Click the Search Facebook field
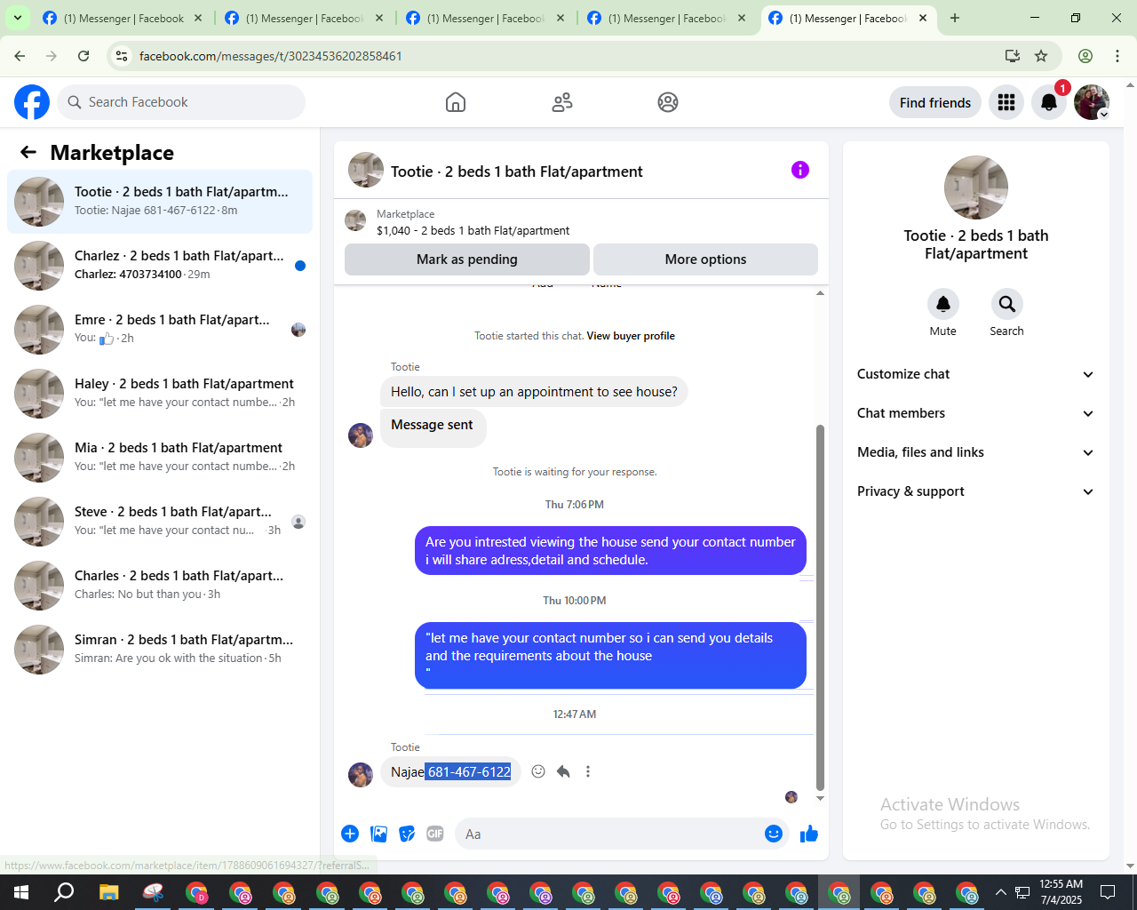Screen dimensions: 1137x910 click(181, 102)
